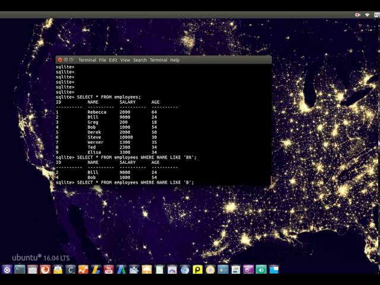Click Bill row in second result set
This screenshot has height=285, width=380.
point(106,172)
